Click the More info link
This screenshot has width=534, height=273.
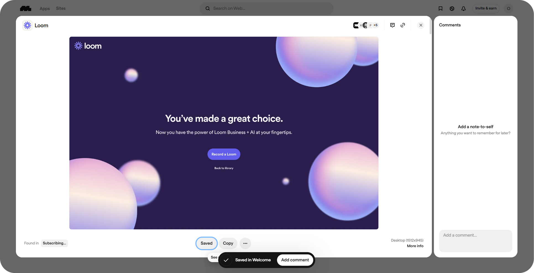[x=415, y=246]
